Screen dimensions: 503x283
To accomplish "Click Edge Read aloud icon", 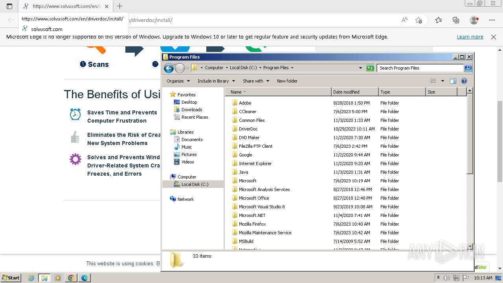I will (x=404, y=20).
